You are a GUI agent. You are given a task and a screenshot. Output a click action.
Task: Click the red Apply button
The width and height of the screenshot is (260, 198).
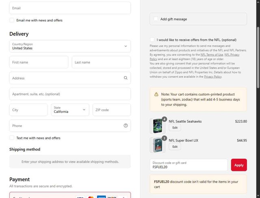(x=239, y=165)
